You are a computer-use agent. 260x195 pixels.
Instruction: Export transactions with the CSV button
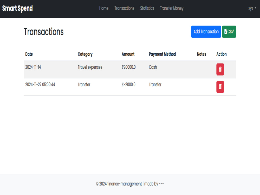(229, 32)
